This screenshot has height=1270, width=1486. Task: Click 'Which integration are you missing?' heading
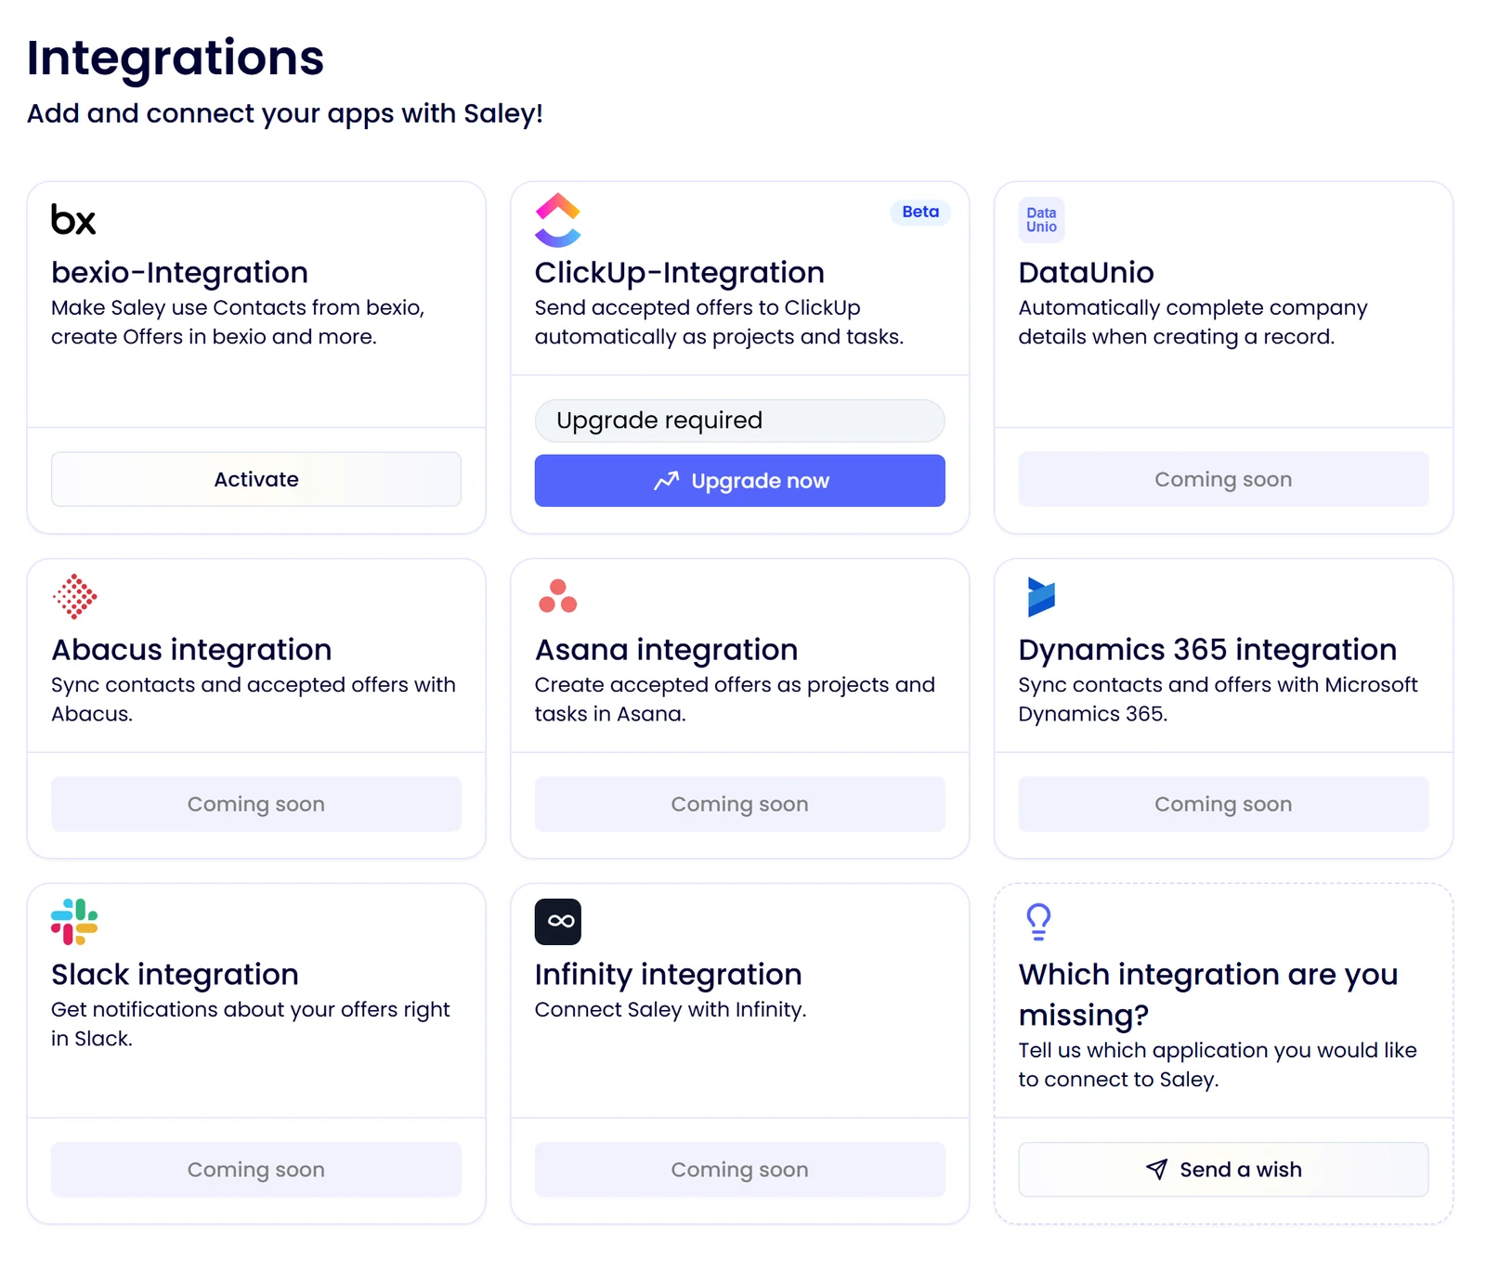(x=1208, y=995)
